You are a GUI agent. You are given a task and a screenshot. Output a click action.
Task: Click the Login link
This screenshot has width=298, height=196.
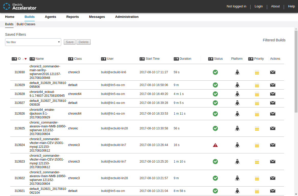[258, 6]
